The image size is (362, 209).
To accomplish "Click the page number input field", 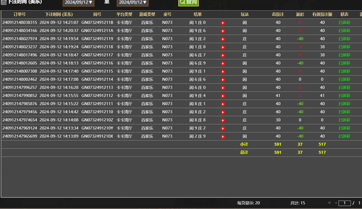I will pos(345,203).
